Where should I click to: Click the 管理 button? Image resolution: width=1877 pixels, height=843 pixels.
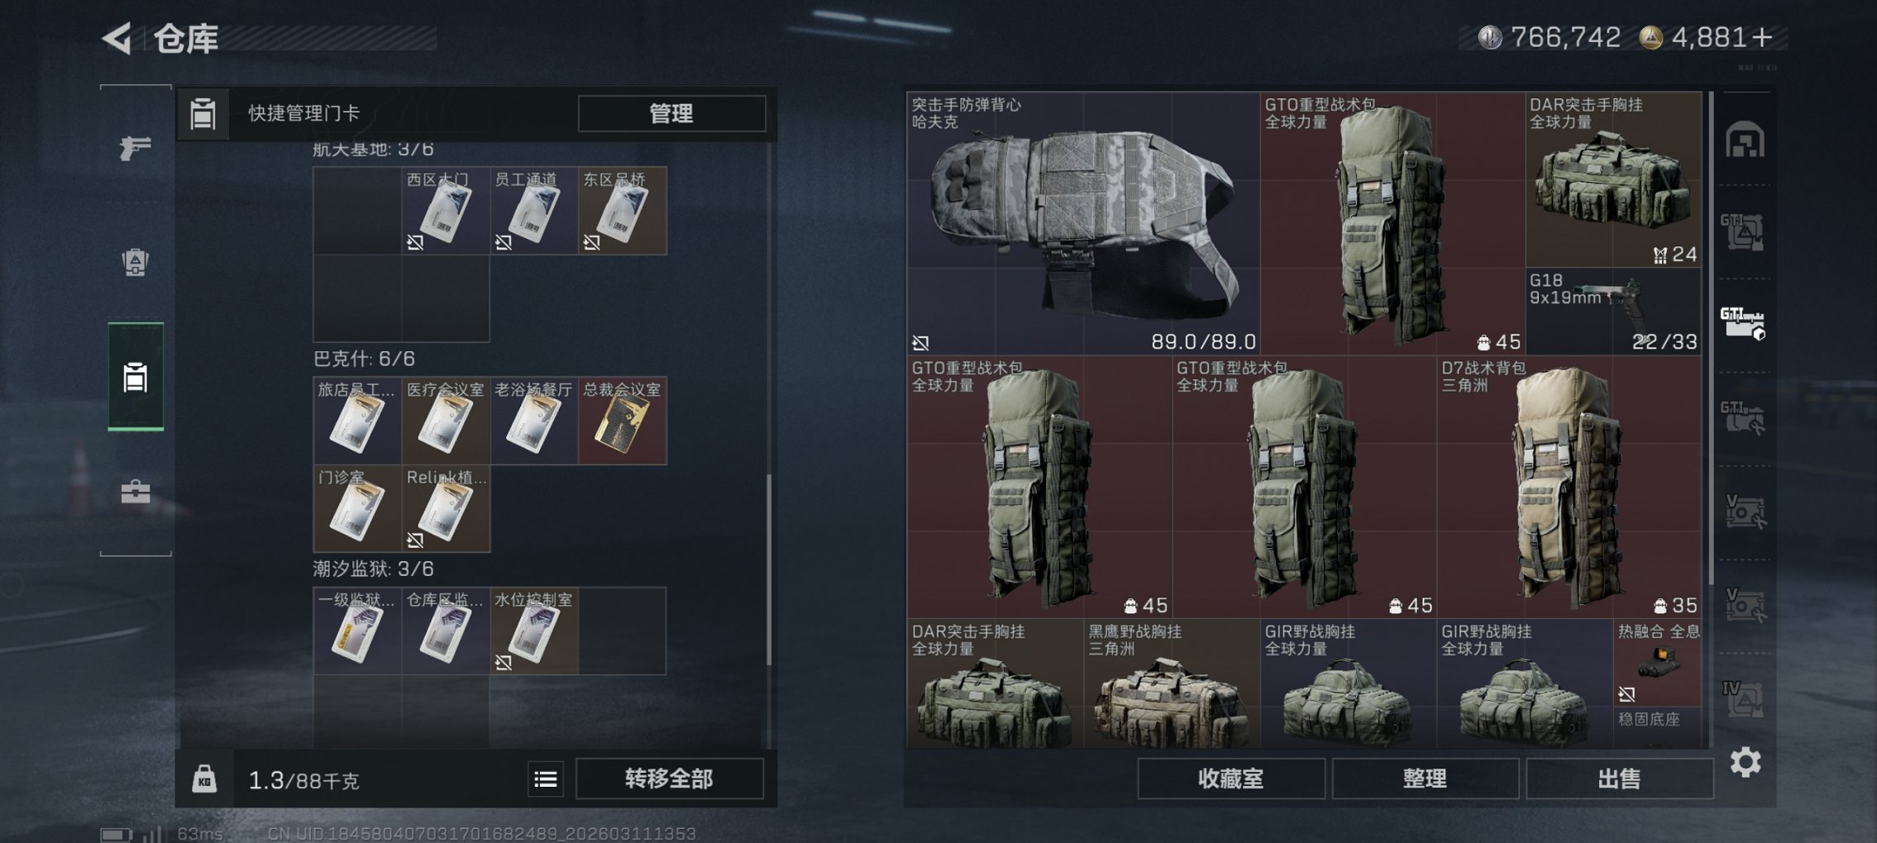click(671, 113)
